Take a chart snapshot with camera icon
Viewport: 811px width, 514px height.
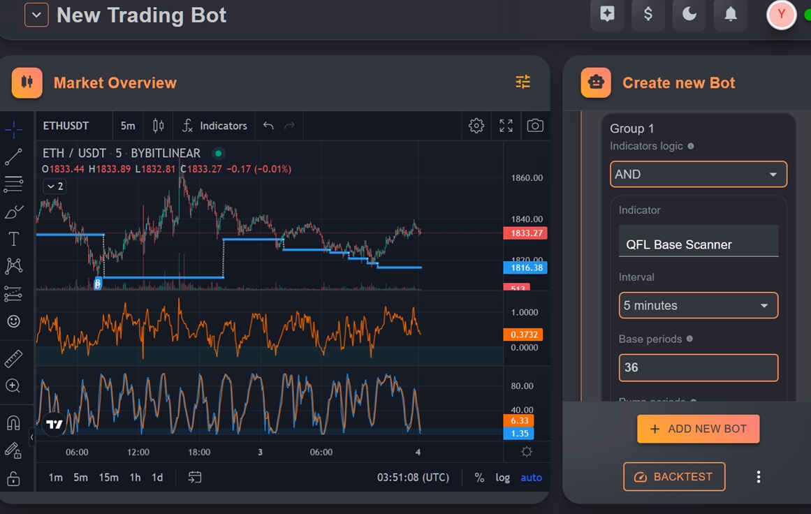(x=535, y=126)
